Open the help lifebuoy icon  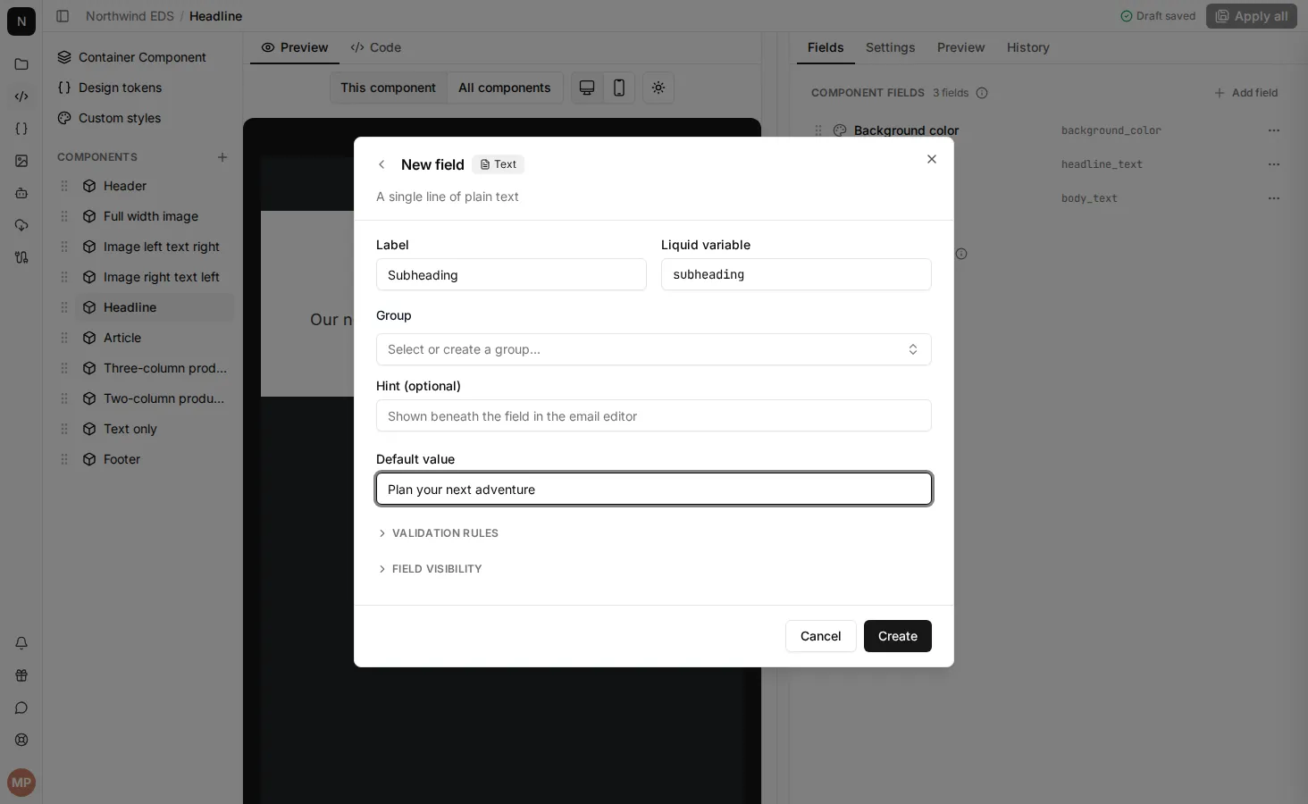21,740
